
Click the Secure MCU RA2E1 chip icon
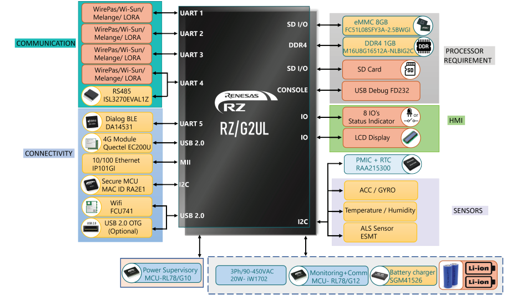(90, 185)
